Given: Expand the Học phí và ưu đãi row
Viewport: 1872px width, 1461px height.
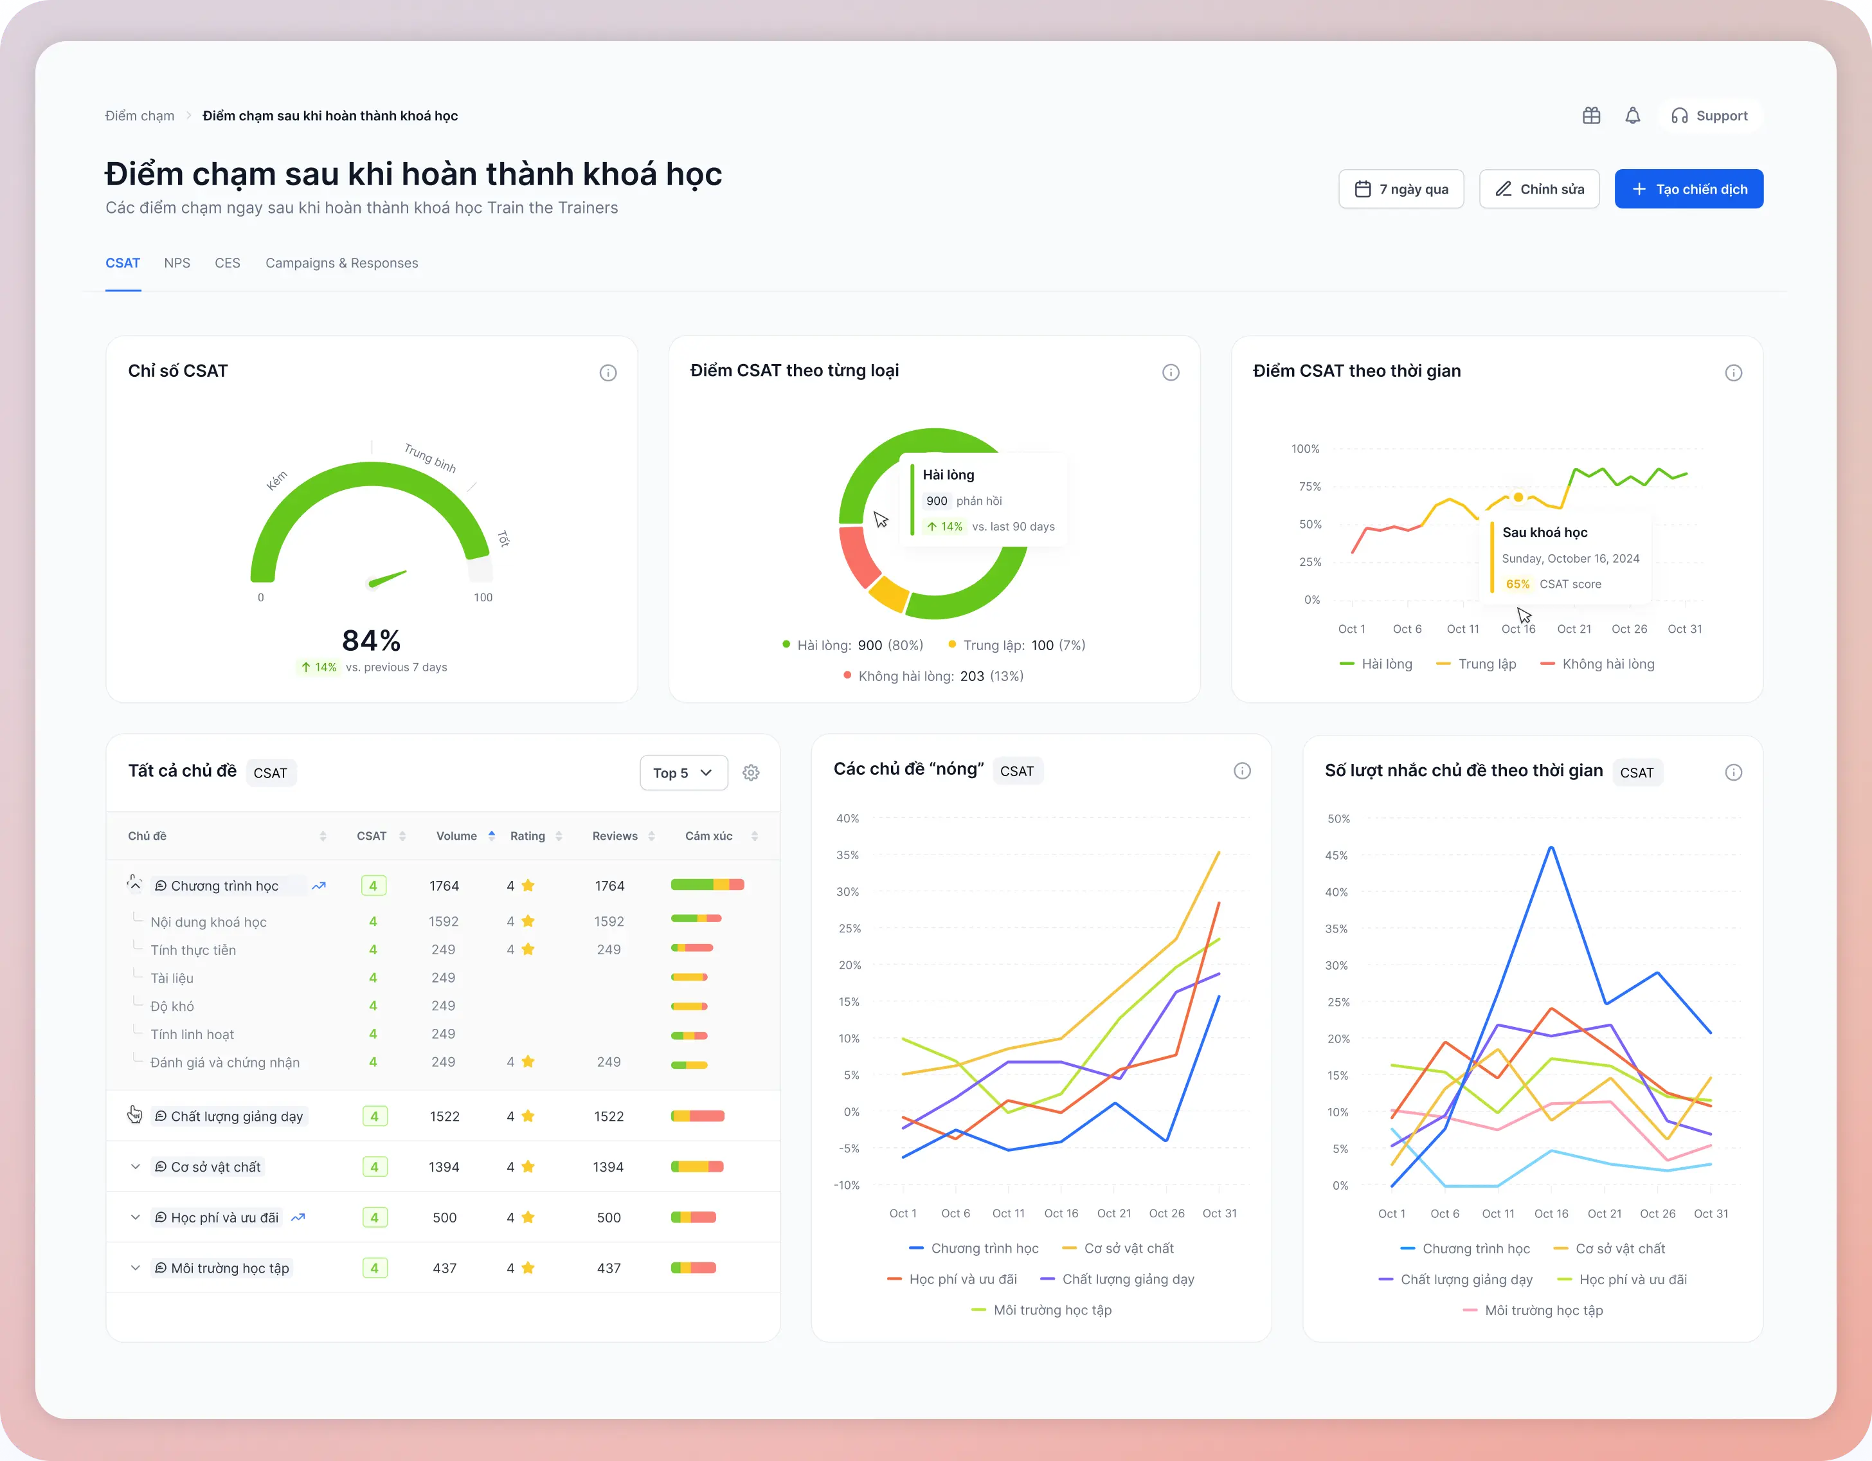Looking at the screenshot, I should pos(136,1217).
